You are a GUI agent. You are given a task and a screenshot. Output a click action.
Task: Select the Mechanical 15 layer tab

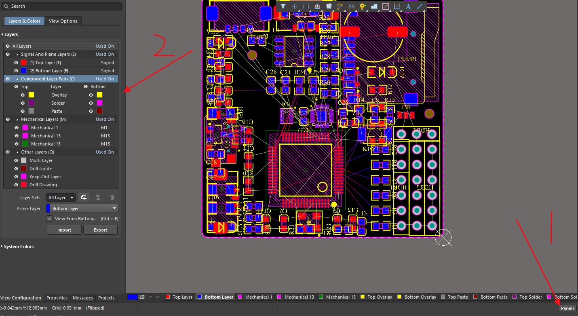click(x=337, y=297)
